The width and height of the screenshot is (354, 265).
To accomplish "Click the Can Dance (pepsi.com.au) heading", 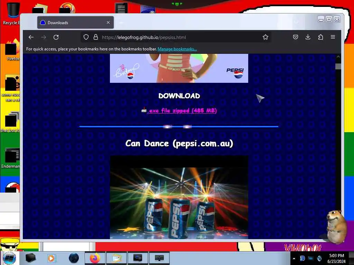I will 179,144.
